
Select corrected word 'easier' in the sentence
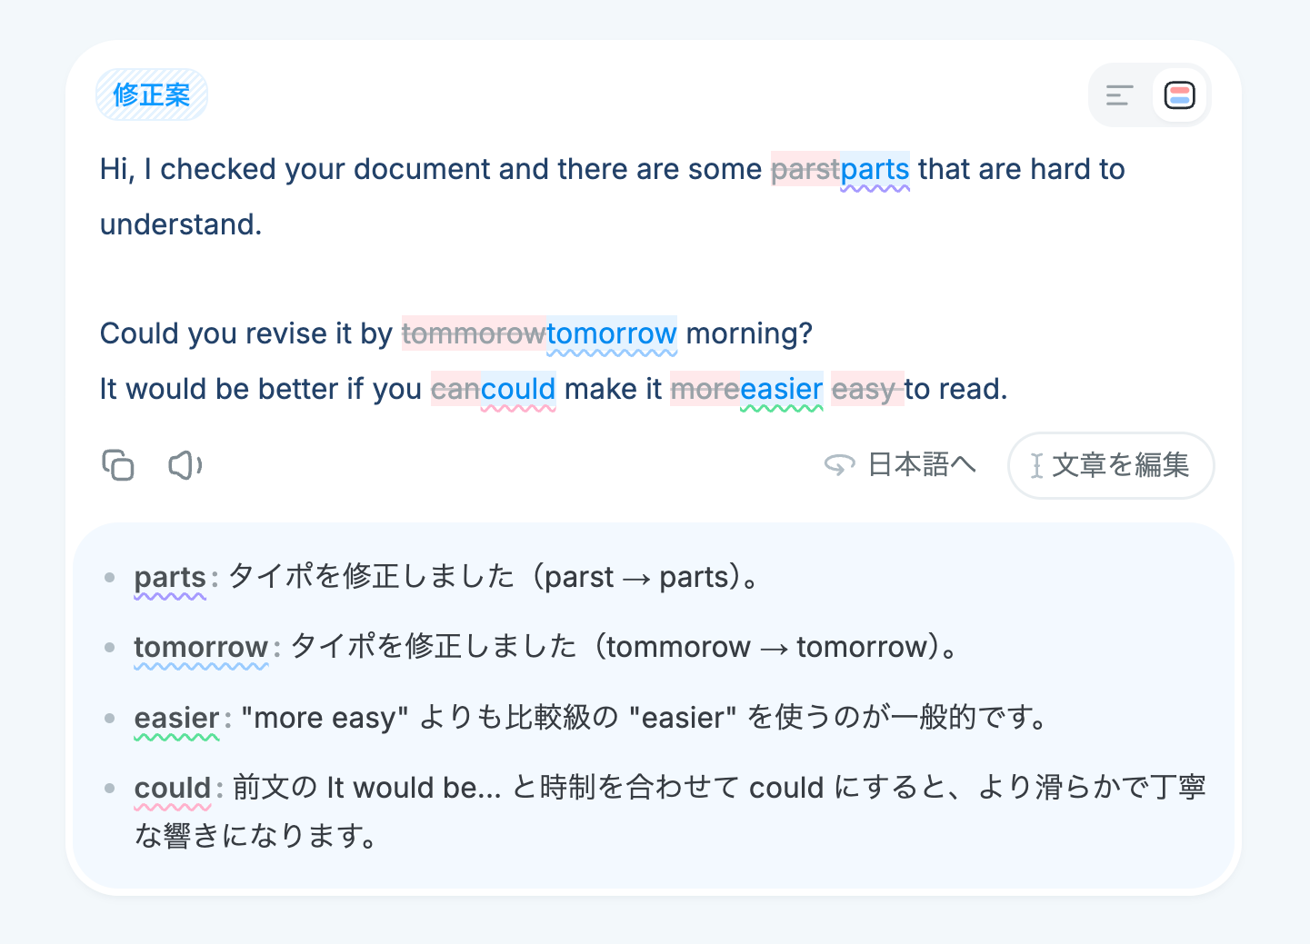click(782, 390)
